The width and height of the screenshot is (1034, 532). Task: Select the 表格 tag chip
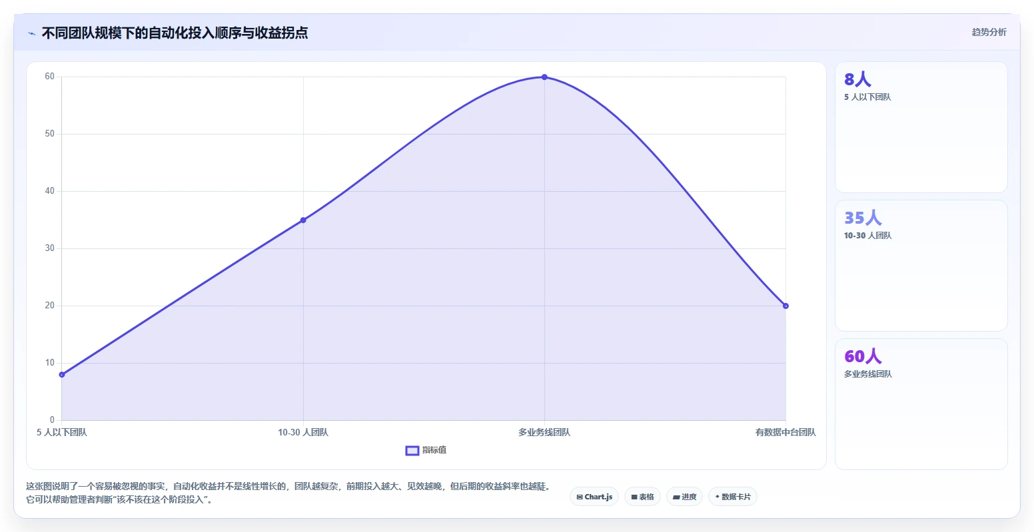pos(642,497)
